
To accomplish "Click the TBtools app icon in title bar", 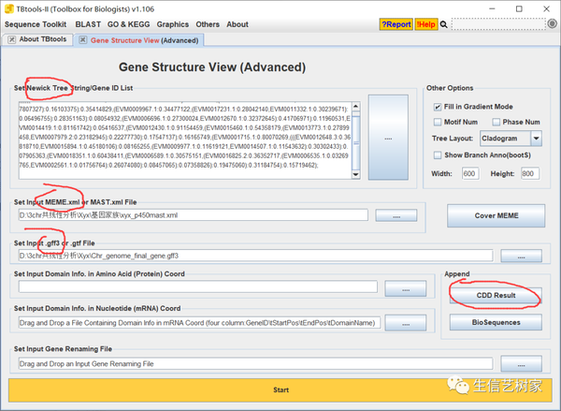I will point(9,9).
